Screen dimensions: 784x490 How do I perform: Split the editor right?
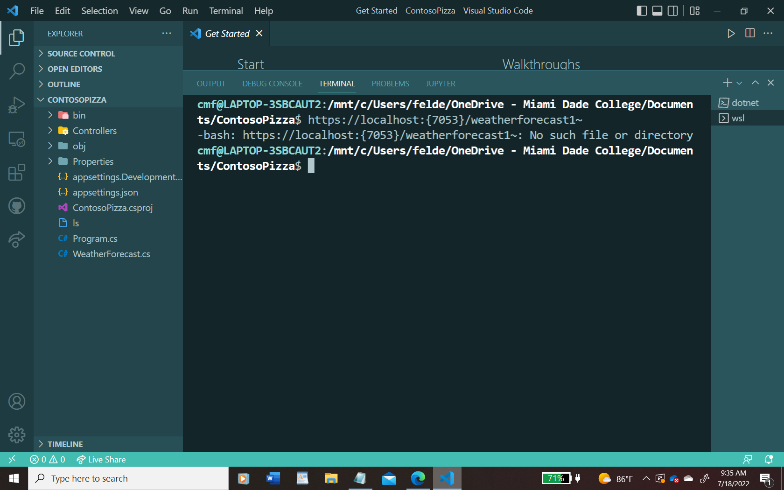click(x=750, y=34)
